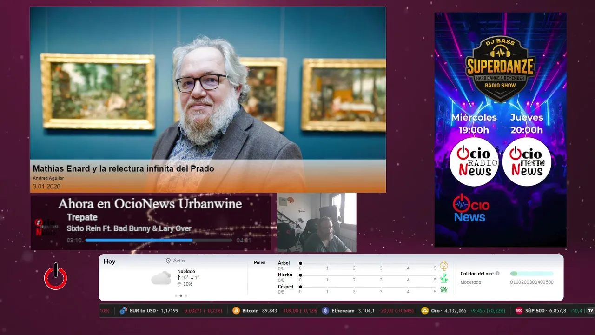The width and height of the screenshot is (595, 335).
Task: Click the 'Hoy' weather heading
Action: click(x=109, y=261)
